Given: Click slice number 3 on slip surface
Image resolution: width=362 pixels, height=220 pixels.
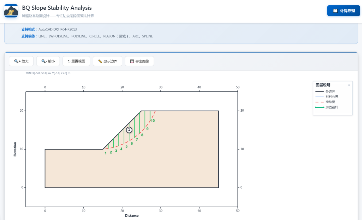Looking at the screenshot, I should 116,151.
